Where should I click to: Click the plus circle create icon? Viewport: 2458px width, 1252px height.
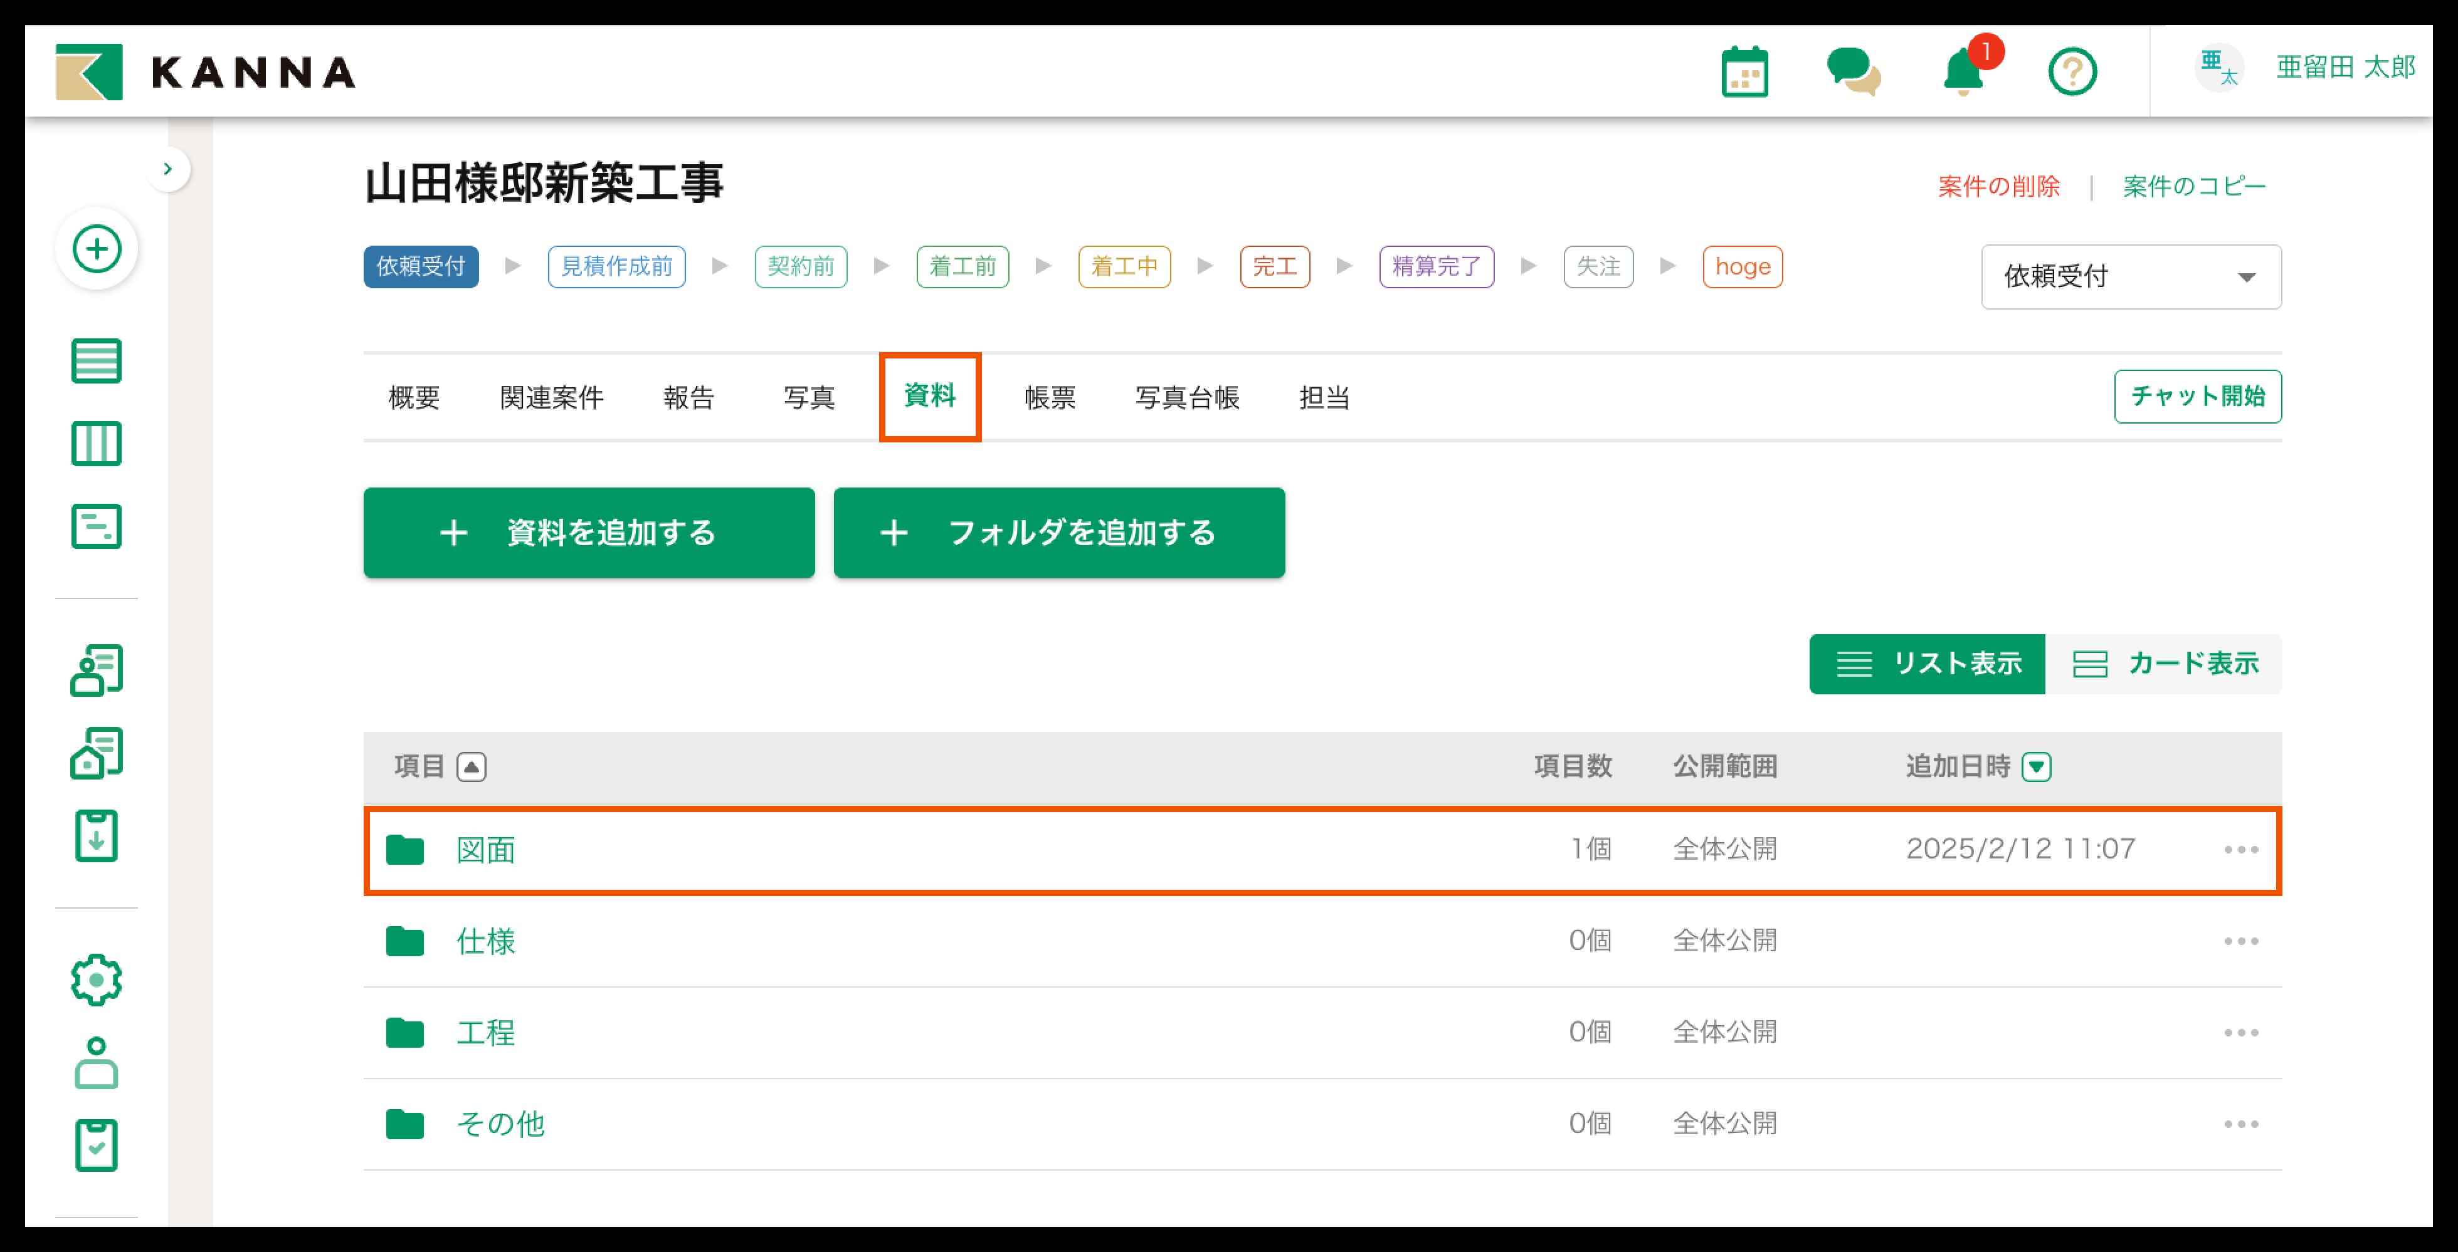point(97,250)
